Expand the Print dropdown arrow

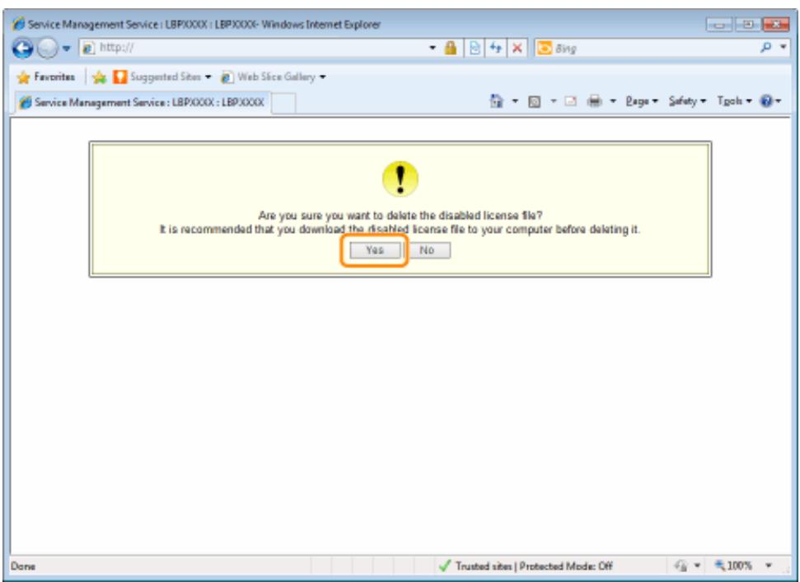(613, 101)
